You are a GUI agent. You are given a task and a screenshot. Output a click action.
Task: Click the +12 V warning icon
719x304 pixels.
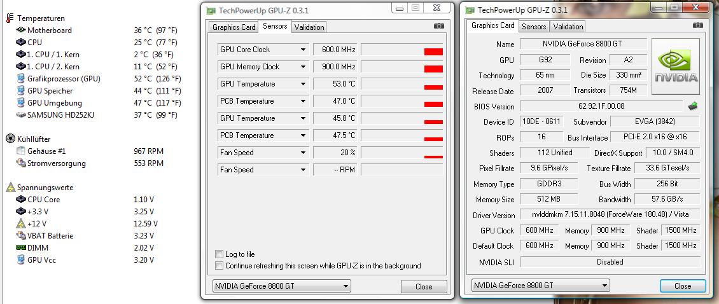(20, 223)
